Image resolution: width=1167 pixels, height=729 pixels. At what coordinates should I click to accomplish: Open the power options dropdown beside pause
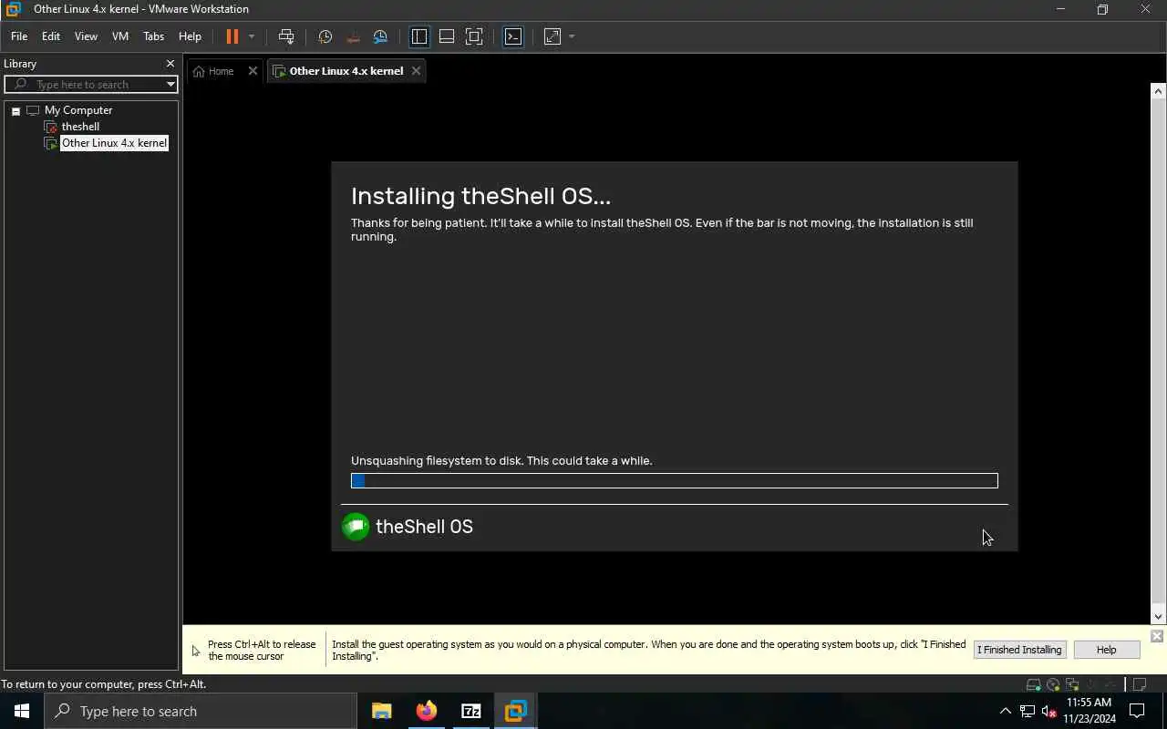click(x=252, y=36)
